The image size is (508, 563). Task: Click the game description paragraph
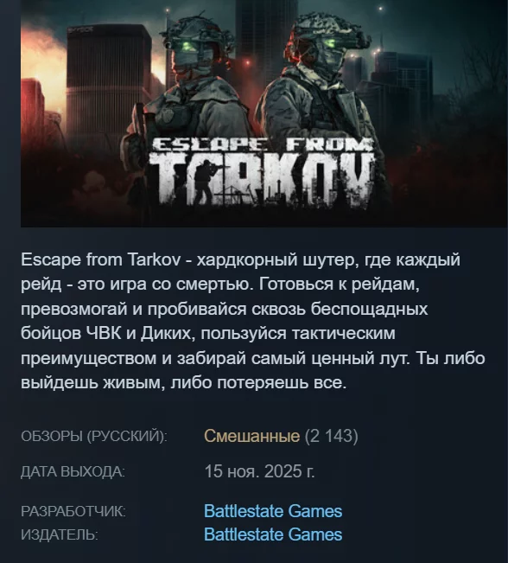(x=253, y=322)
